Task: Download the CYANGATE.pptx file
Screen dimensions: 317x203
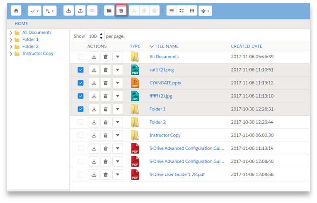Action: pyautogui.click(x=94, y=83)
